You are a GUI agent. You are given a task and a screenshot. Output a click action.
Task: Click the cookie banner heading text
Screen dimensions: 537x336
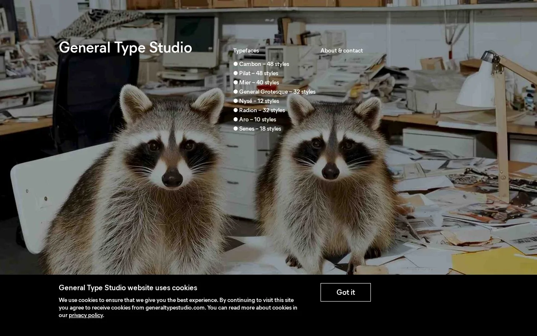[128, 288]
